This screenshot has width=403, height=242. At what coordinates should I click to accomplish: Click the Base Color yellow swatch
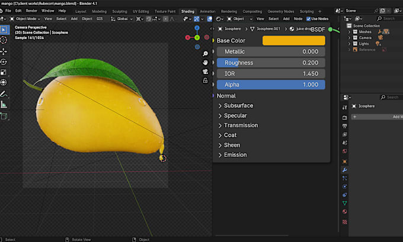(x=294, y=41)
